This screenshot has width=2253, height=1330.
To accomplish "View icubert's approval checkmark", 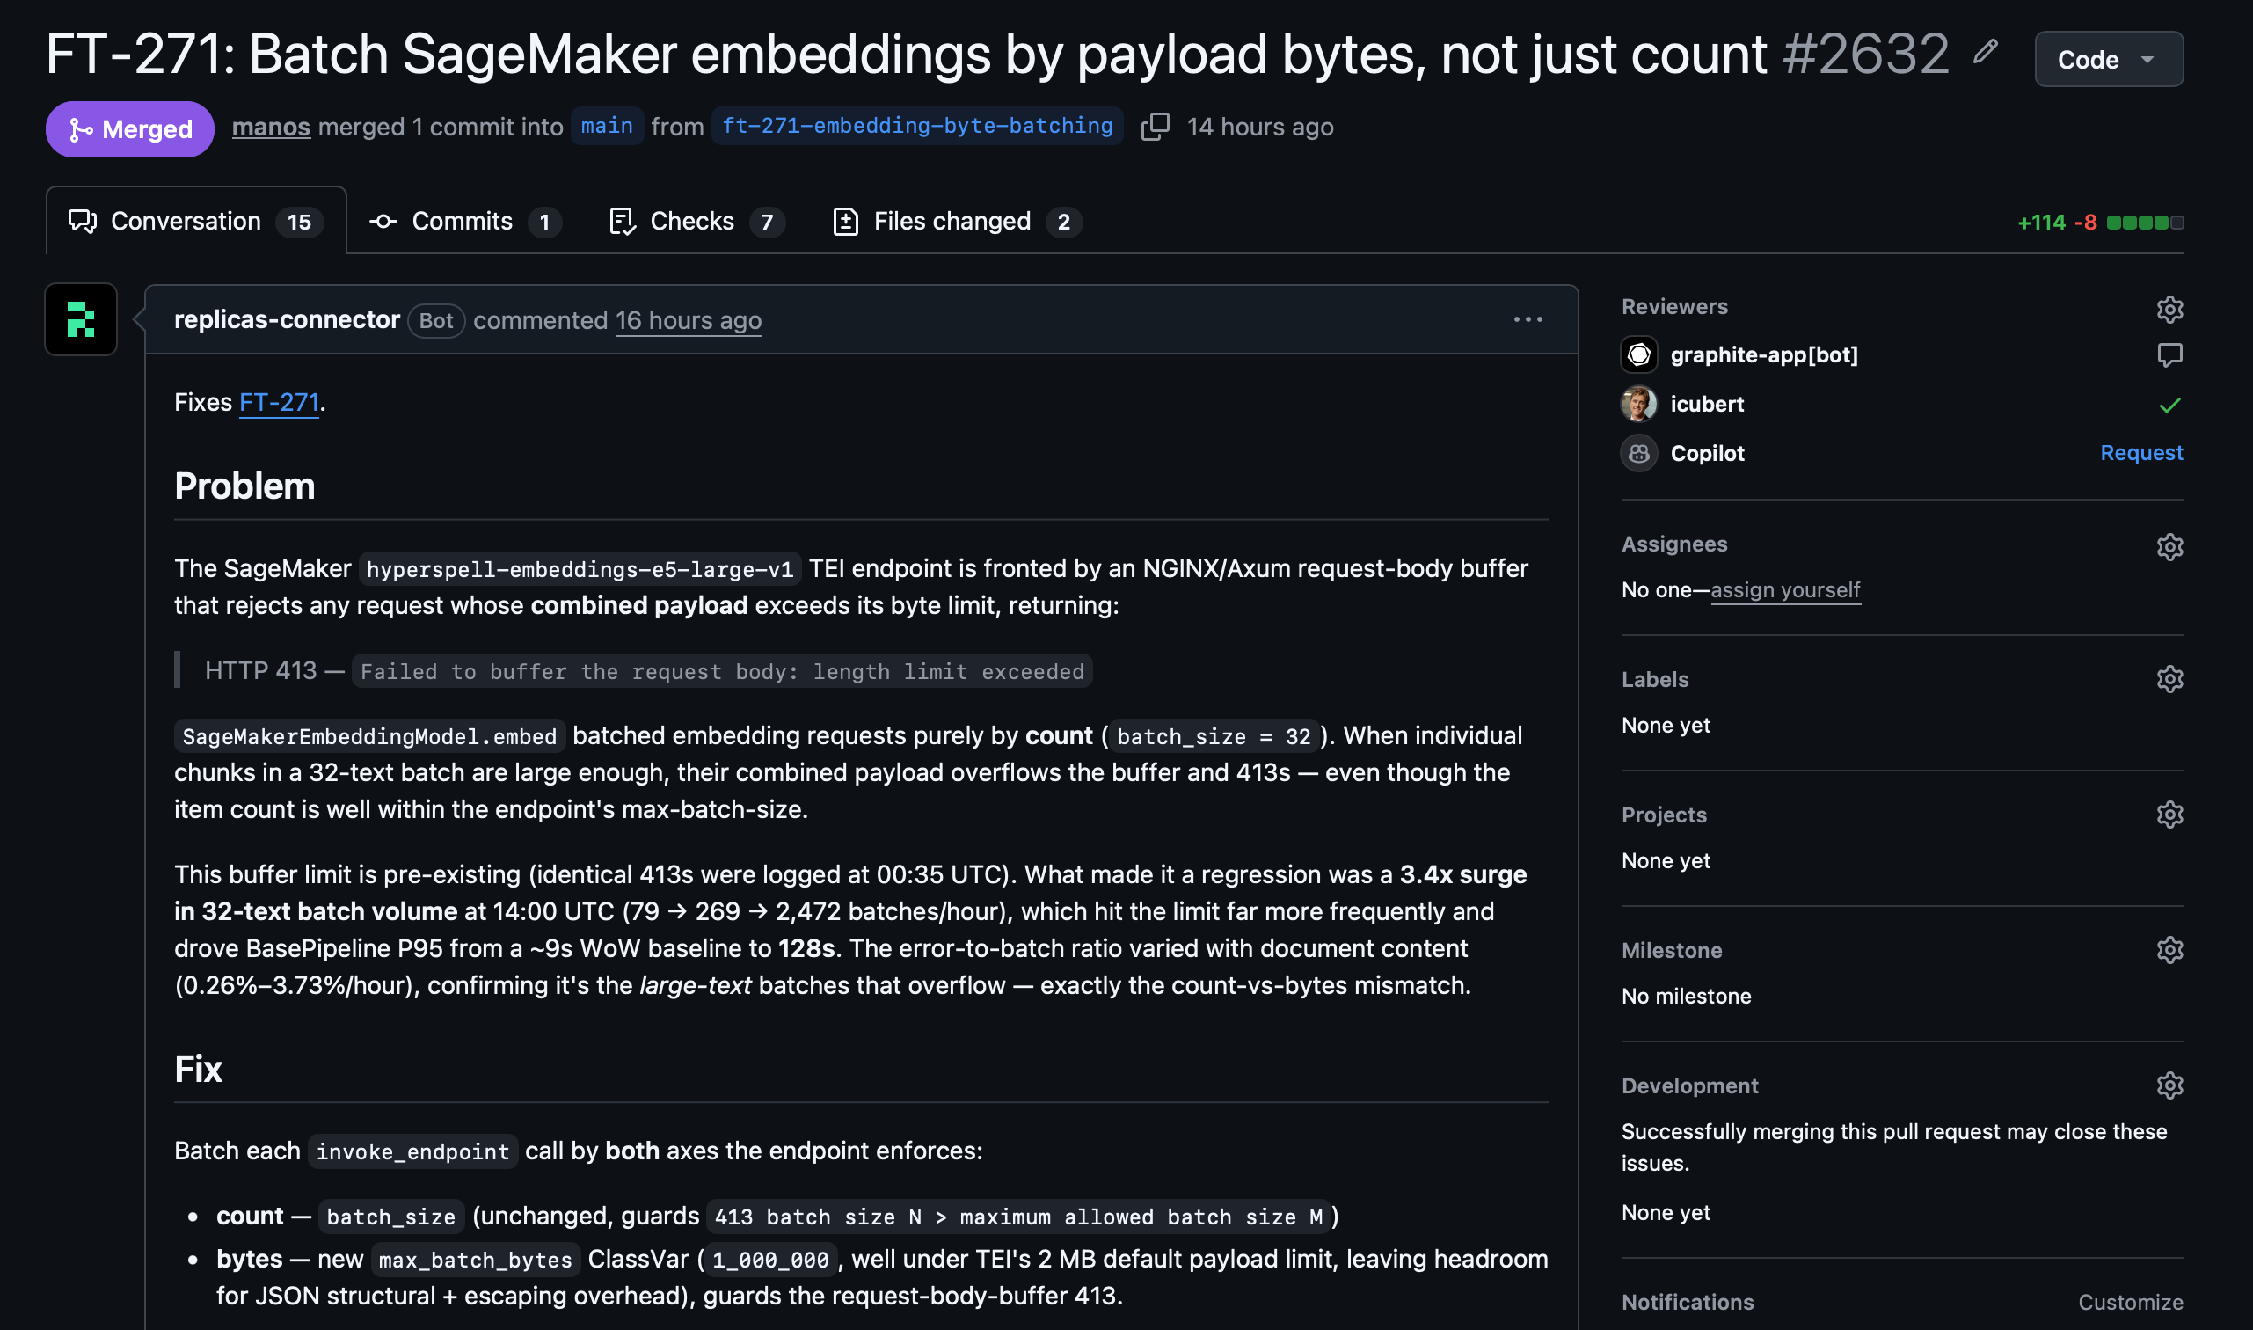I will pos(2169,406).
